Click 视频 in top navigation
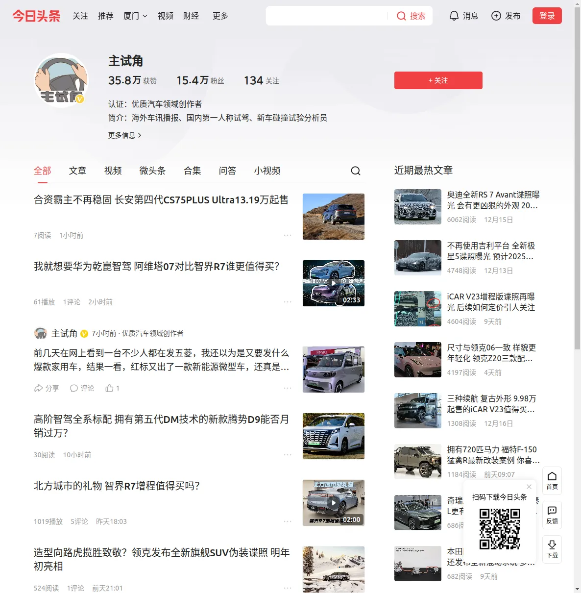581x593 pixels. pos(166,16)
